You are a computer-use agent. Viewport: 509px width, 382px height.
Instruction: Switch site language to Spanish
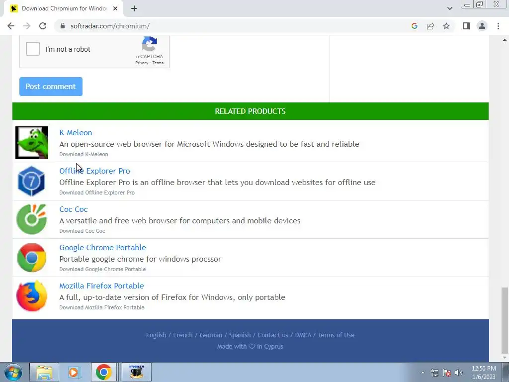coord(240,335)
